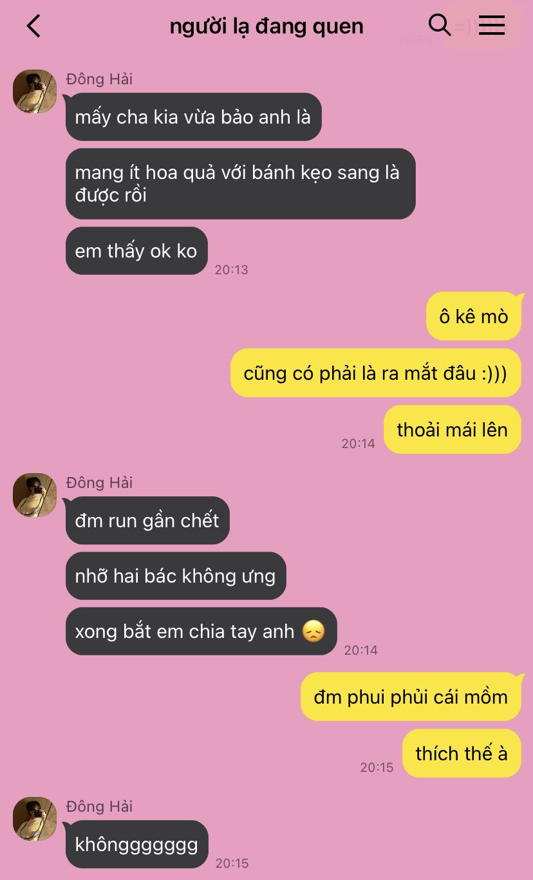The image size is (533, 880).
Task: Tap the 'nhỡ hai bác không ưng' message
Action: (x=175, y=576)
